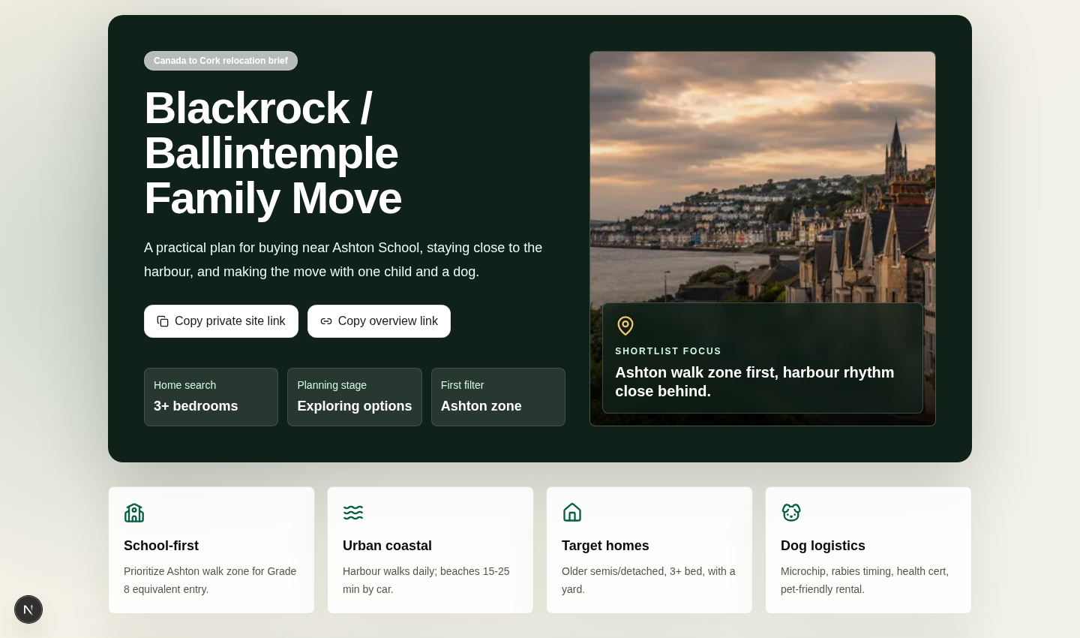1080x638 pixels.
Task: Select the Canada to Cork relocation brief tag
Action: pos(220,61)
